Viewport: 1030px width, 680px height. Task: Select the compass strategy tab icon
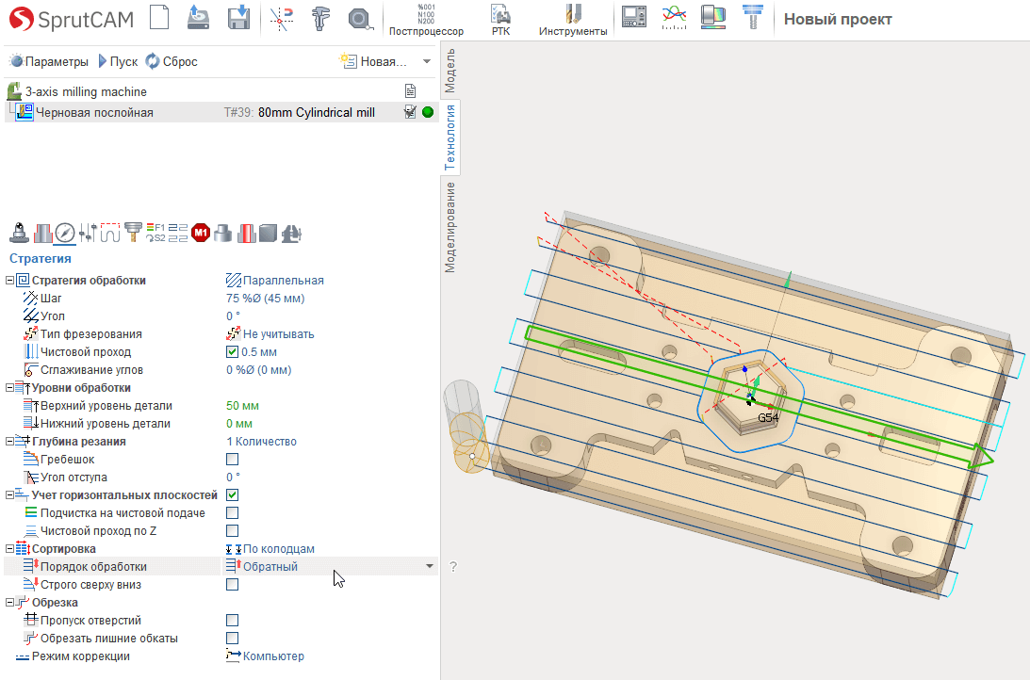[64, 233]
